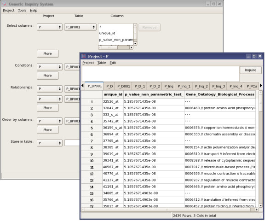276x222 pixels.
Task: Switch to the P_Inq_4 tab
Action: pyautogui.click(x=236, y=86)
